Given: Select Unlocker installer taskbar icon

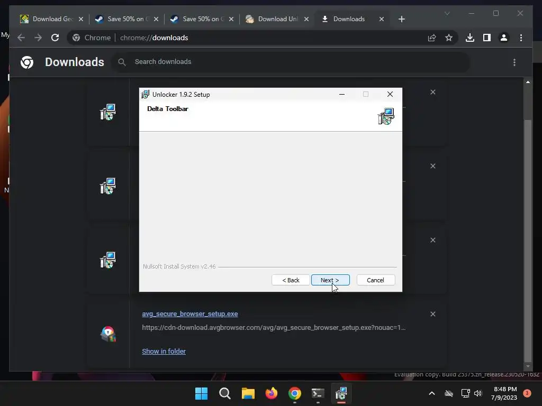Looking at the screenshot, I should coord(341,393).
